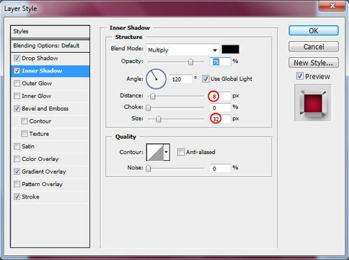
Task: Click the Noise value input field
Action: [x=220, y=168]
